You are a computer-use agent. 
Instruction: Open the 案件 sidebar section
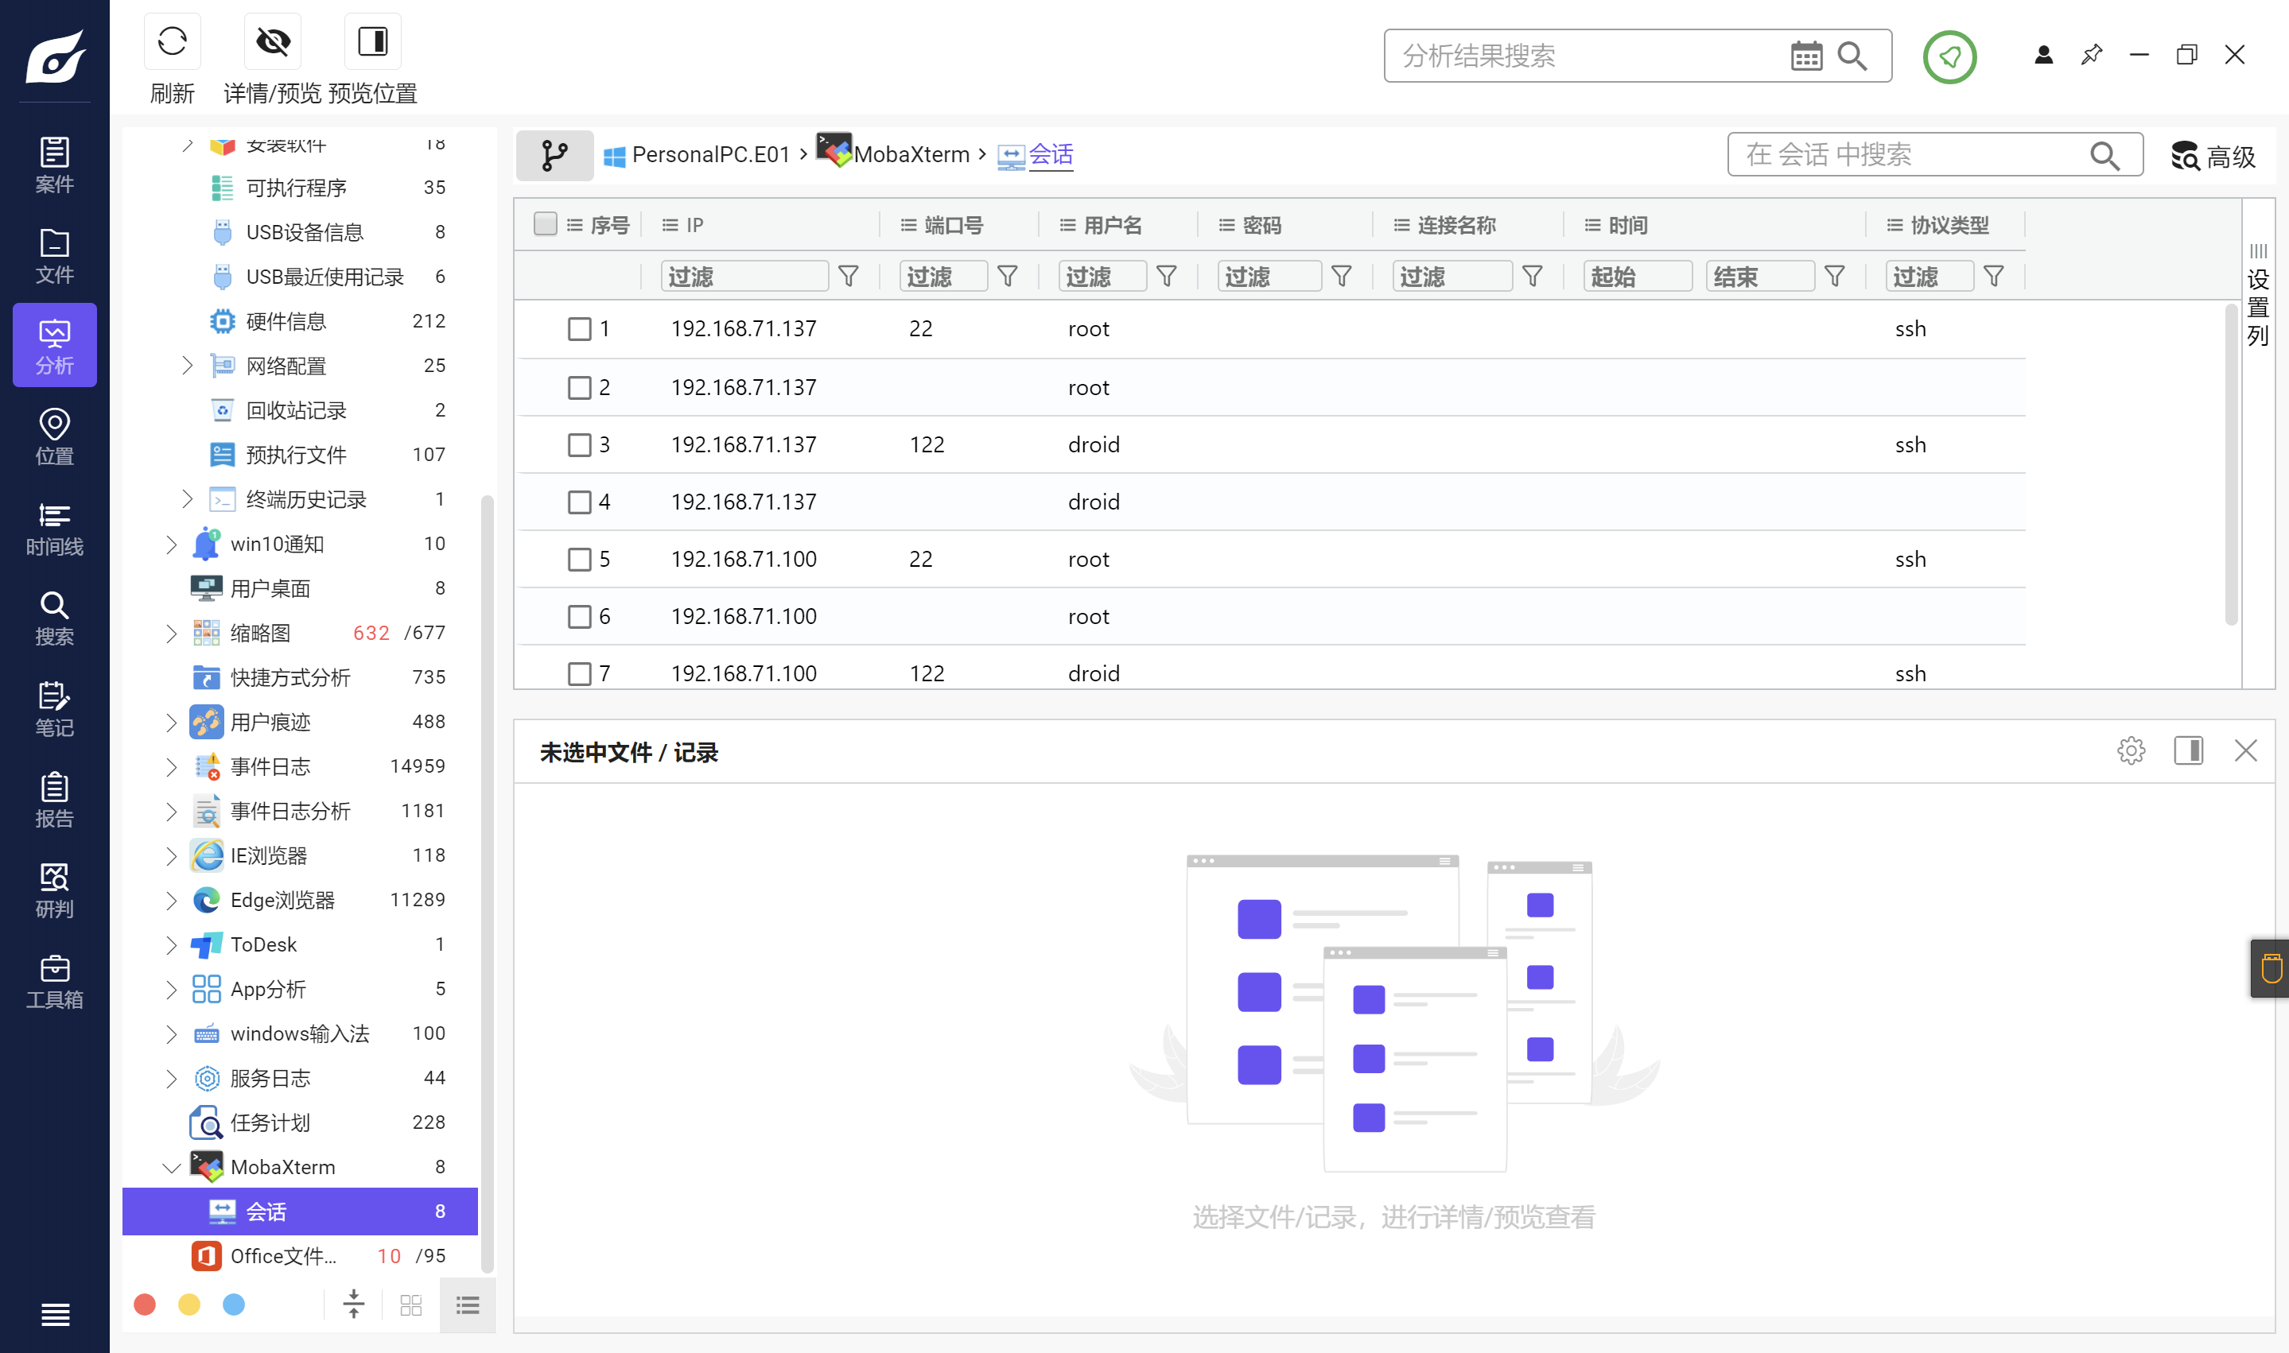pyautogui.click(x=55, y=165)
